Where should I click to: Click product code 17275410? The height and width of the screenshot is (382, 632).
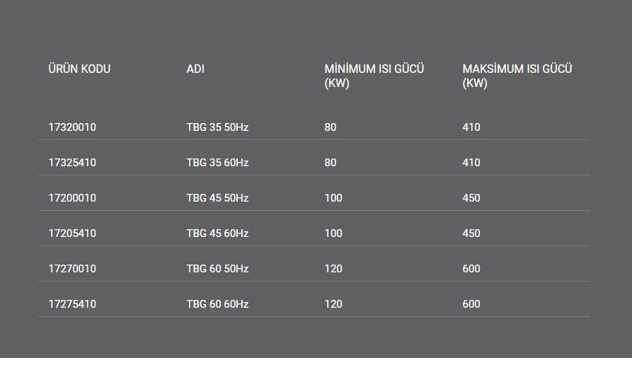click(x=72, y=303)
